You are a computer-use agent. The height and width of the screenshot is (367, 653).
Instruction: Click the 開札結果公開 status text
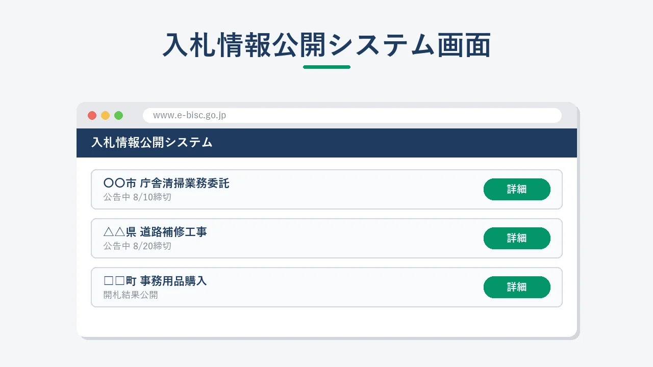click(131, 295)
